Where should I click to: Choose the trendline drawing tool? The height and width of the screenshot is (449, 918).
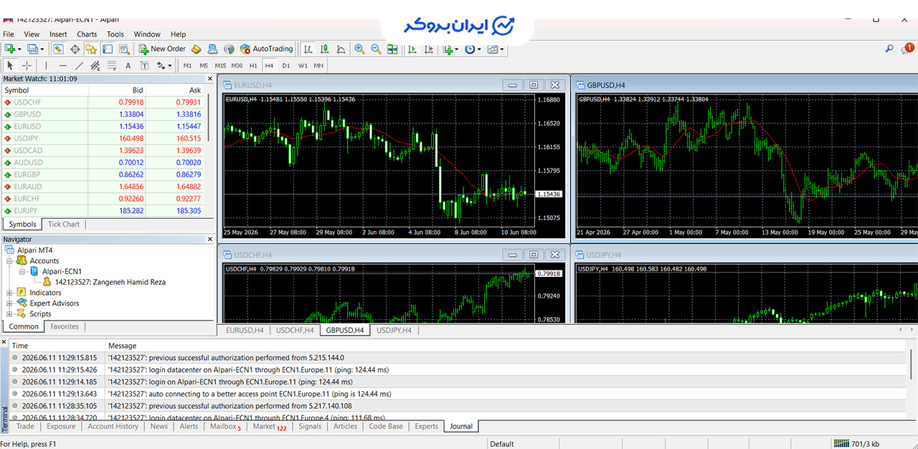point(80,65)
